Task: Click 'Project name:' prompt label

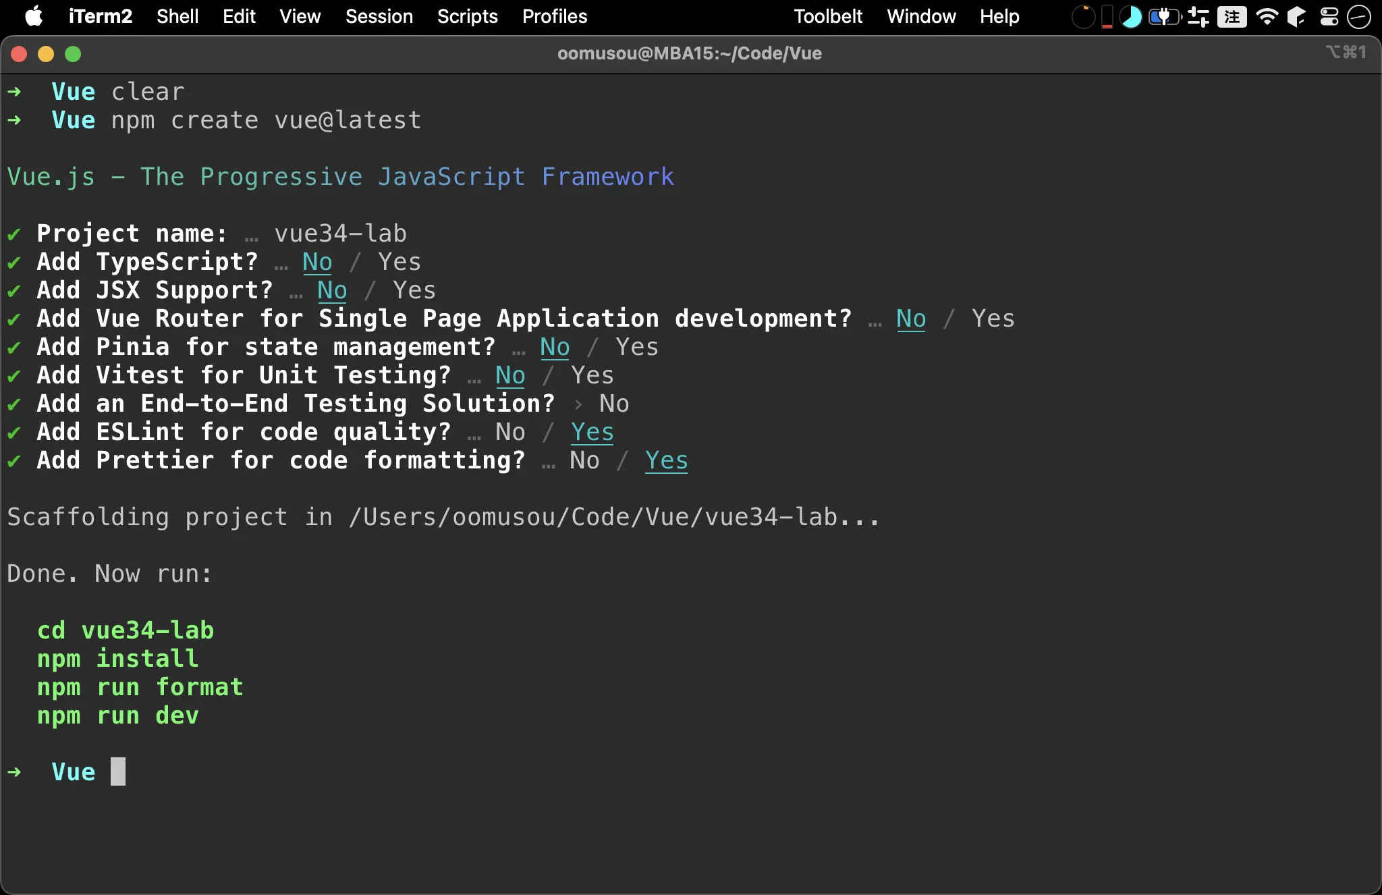Action: 132,234
